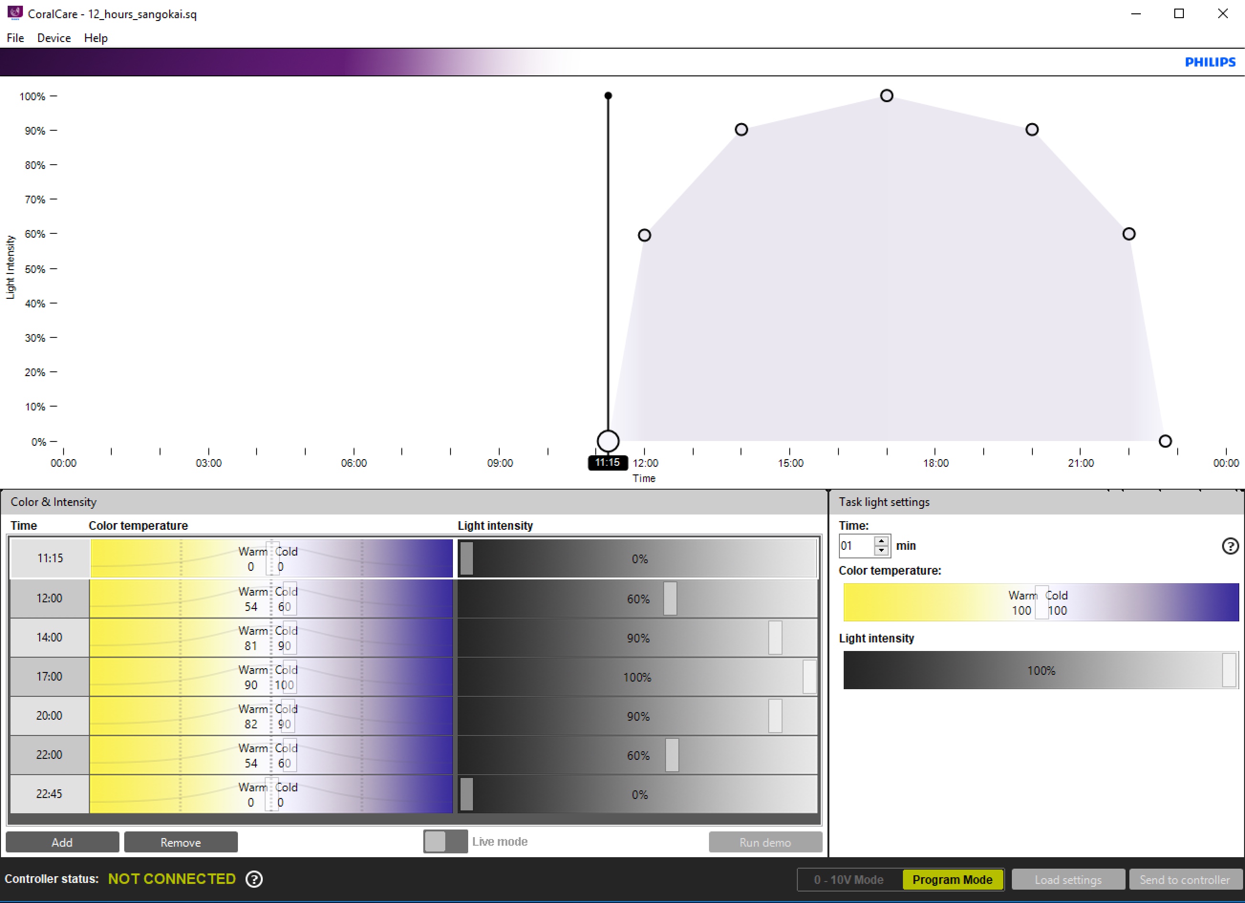Click the large 11:15 handle on time axis
Screen dimensions: 1245x903
tap(608, 441)
